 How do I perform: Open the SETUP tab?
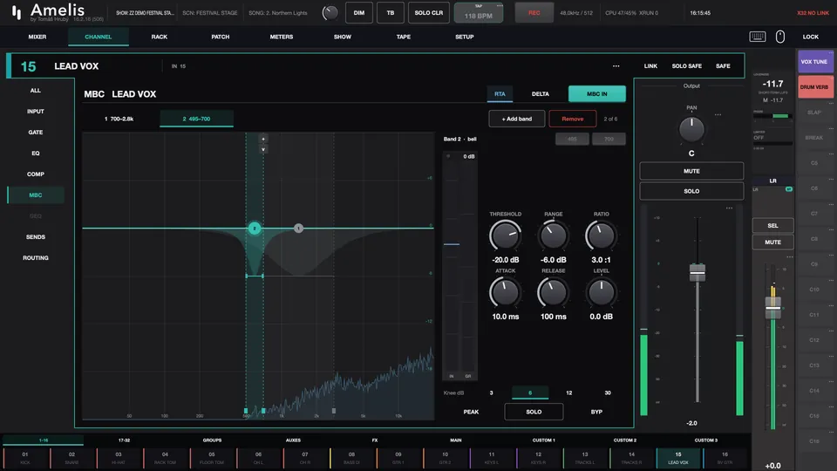[x=465, y=37]
